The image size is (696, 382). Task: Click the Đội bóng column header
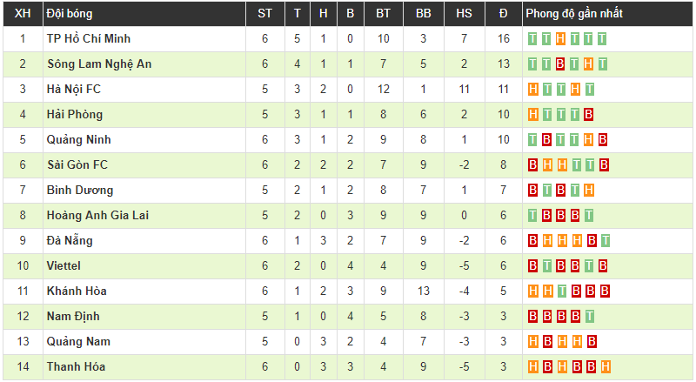pos(70,14)
